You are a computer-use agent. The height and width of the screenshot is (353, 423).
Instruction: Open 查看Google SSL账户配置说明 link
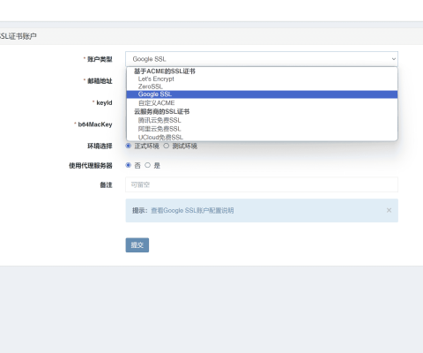pyautogui.click(x=192, y=210)
